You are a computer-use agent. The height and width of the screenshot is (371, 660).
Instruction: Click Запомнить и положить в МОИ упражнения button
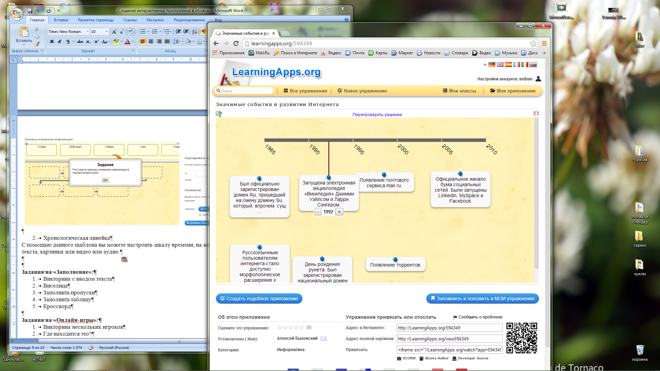click(482, 299)
